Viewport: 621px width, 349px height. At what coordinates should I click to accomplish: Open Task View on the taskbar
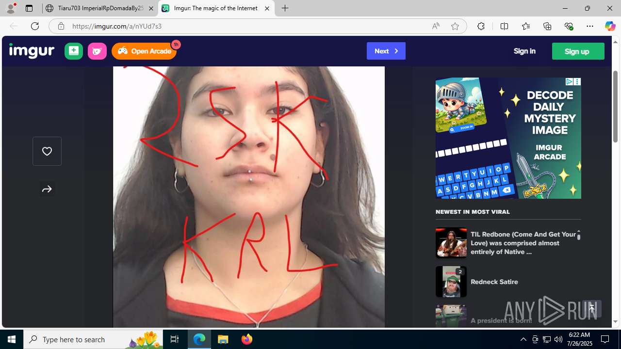(175, 339)
